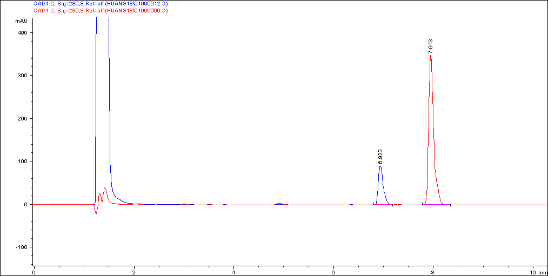Click the min unit label on x-axis
The image size is (548, 276).
541,272
